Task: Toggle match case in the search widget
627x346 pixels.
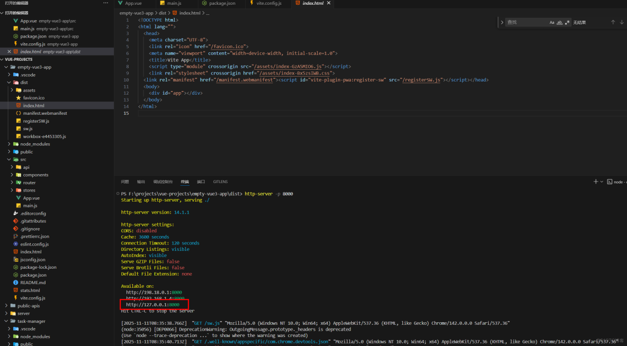Action: click(552, 22)
